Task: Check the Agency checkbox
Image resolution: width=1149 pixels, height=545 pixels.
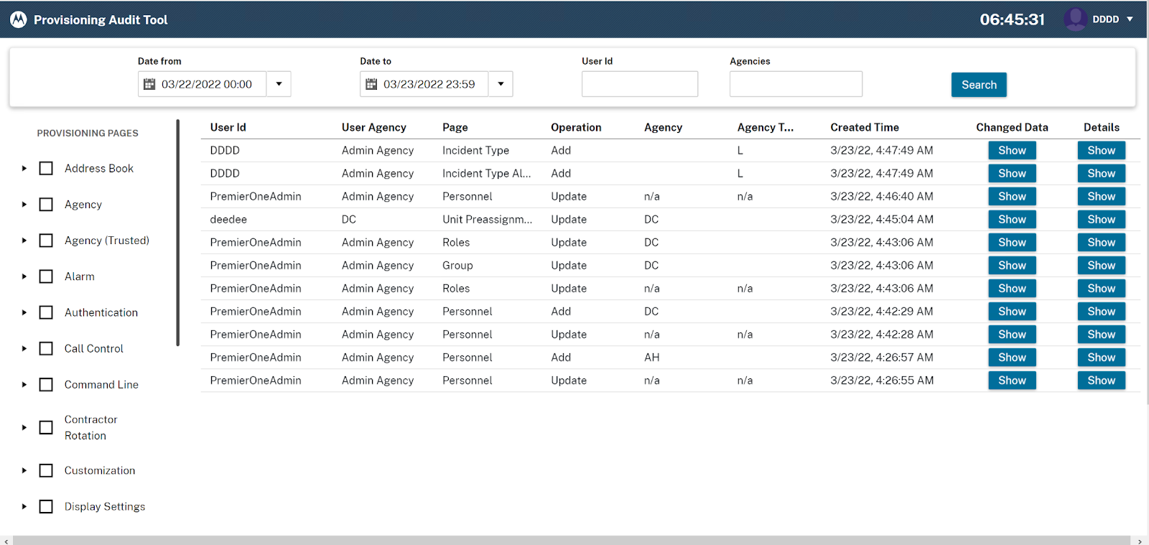Action: tap(46, 205)
